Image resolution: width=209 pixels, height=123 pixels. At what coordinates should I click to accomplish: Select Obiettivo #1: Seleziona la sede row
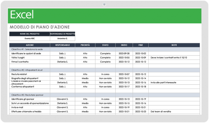click(105, 49)
